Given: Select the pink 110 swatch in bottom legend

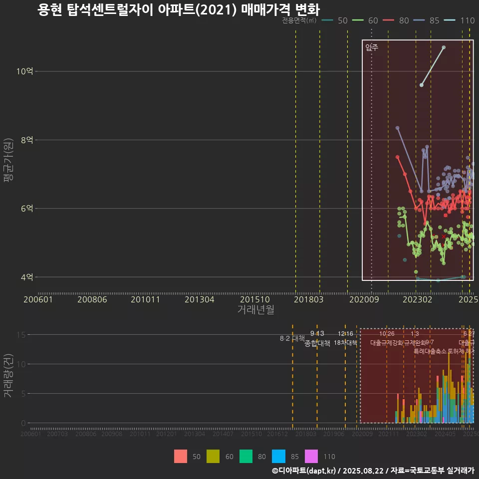Looking at the screenshot, I should 311,457.
